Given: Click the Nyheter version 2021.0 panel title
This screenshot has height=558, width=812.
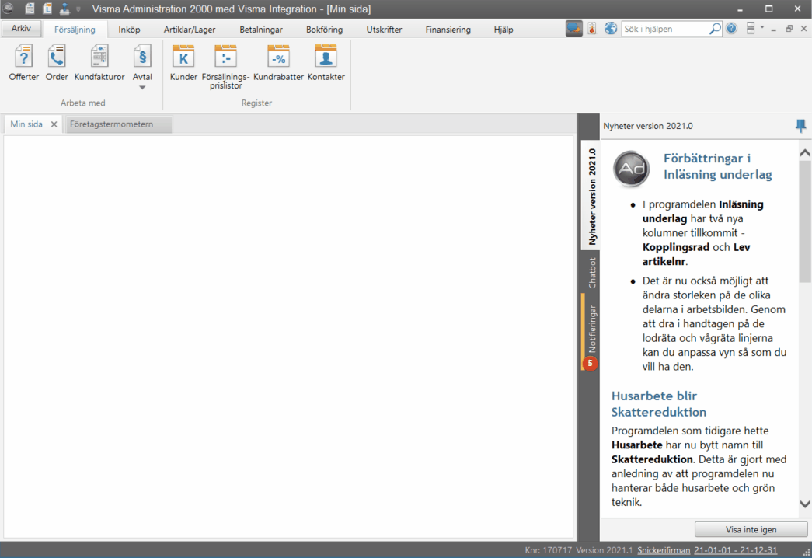Looking at the screenshot, I should tap(648, 126).
